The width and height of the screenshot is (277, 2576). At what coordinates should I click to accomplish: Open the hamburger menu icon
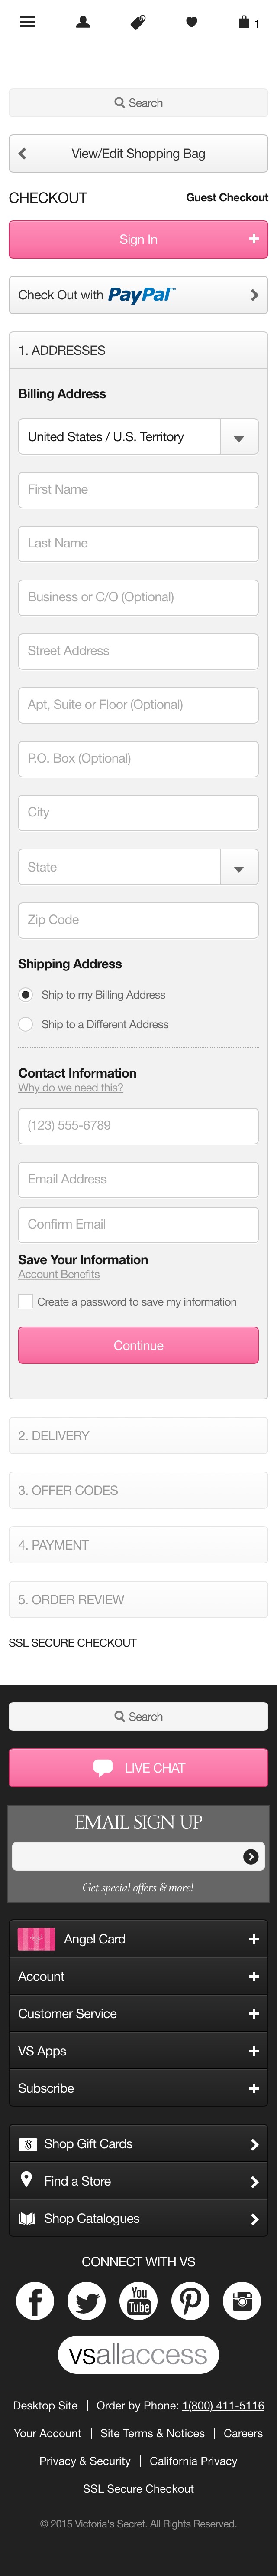28,22
